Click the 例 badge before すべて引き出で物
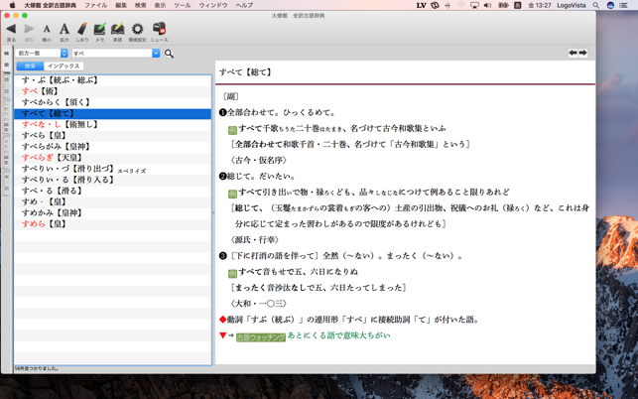 [x=232, y=194]
